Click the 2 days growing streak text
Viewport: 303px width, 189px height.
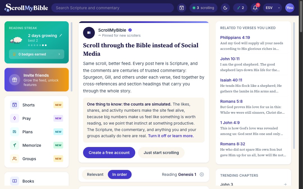coord(43,36)
